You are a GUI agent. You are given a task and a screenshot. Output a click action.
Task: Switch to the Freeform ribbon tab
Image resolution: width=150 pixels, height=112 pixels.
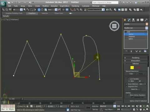(x=32, y=13)
